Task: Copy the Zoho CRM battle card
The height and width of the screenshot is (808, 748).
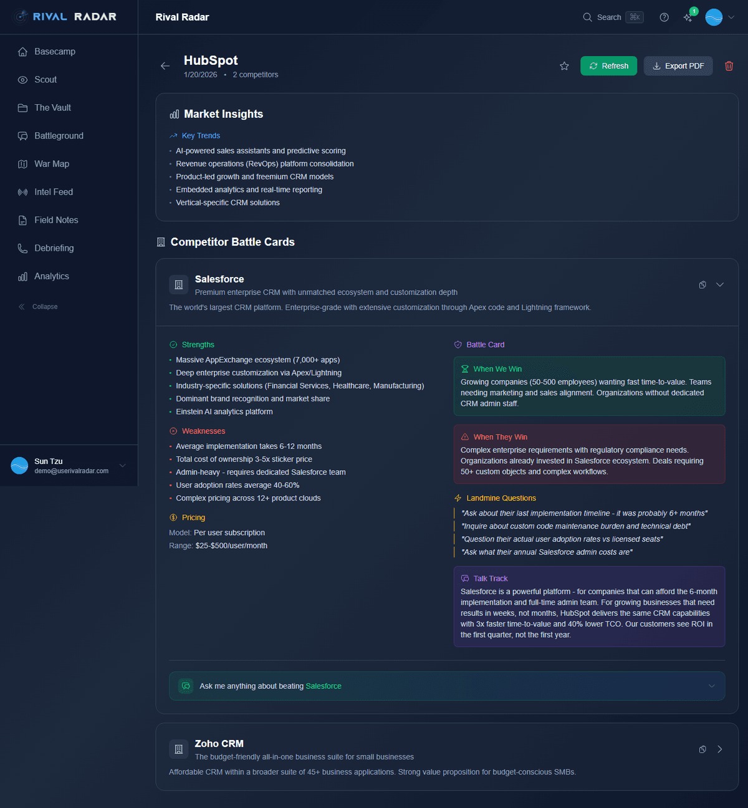Action: pyautogui.click(x=702, y=749)
